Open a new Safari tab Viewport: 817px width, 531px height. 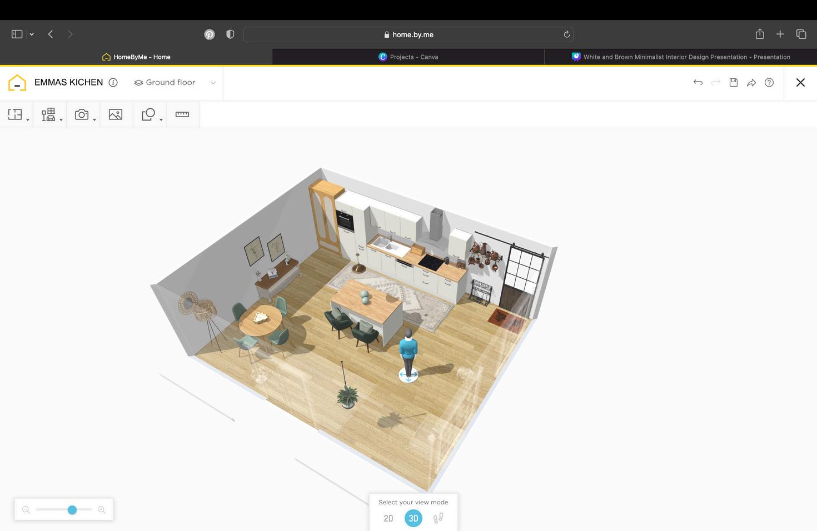pyautogui.click(x=780, y=34)
